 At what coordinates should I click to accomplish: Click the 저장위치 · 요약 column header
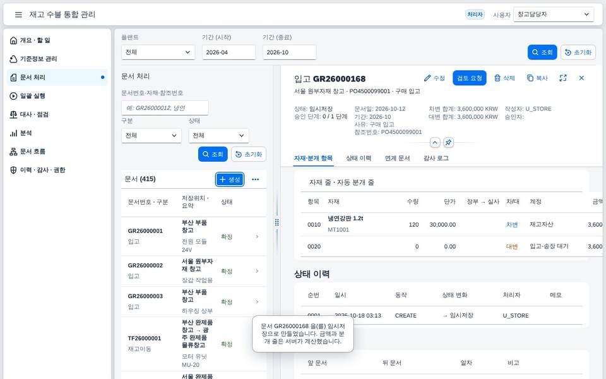195,202
